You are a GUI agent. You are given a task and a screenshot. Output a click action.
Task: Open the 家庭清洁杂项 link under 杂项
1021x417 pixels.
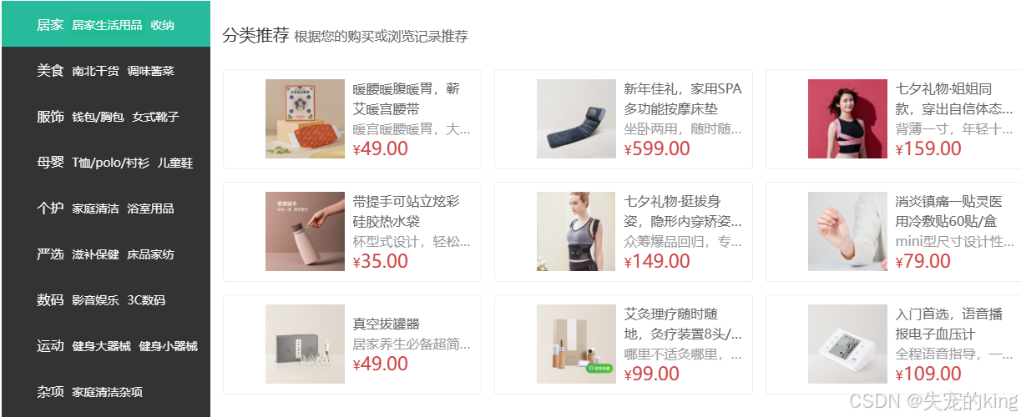click(x=107, y=392)
